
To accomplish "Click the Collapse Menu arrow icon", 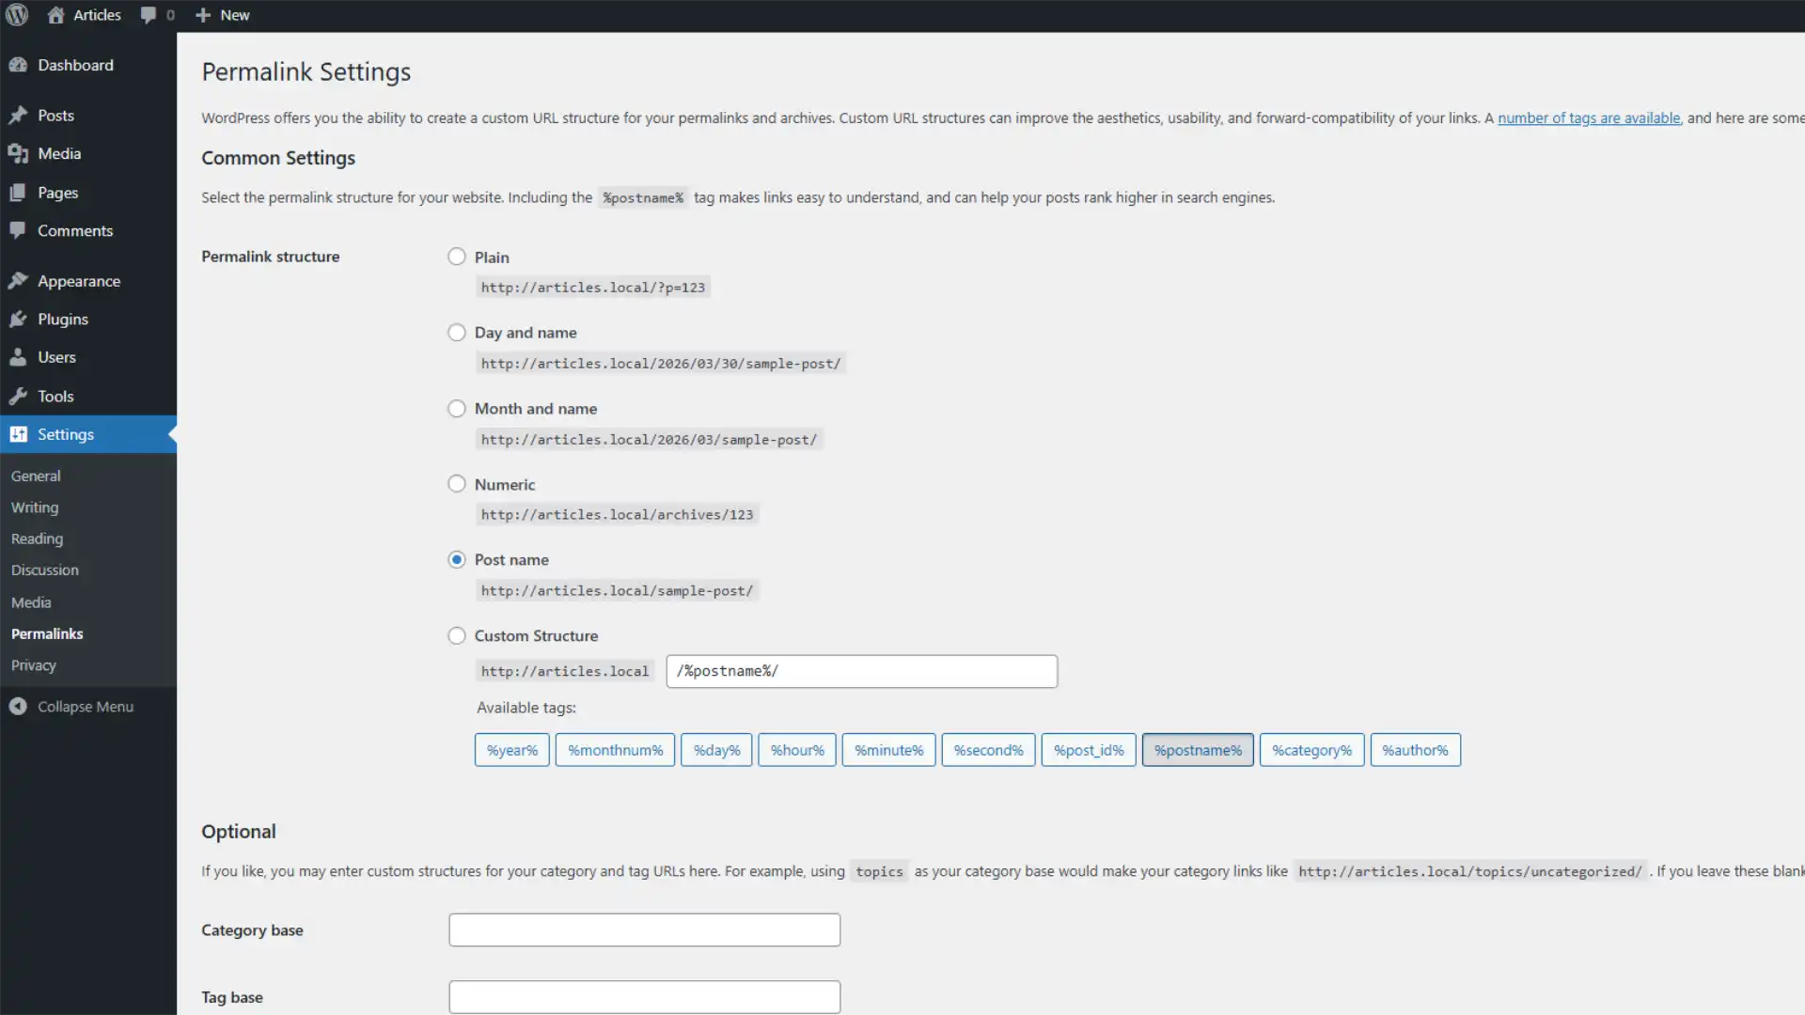I will point(18,707).
